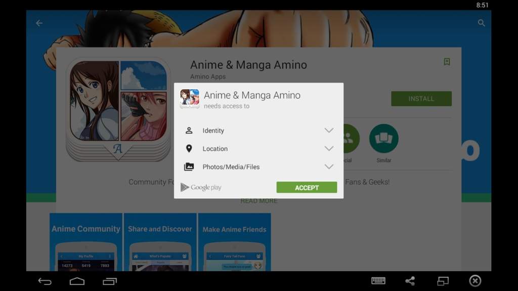Expand the Photos/Media/Files permission chevron
518x291 pixels.
tap(329, 167)
